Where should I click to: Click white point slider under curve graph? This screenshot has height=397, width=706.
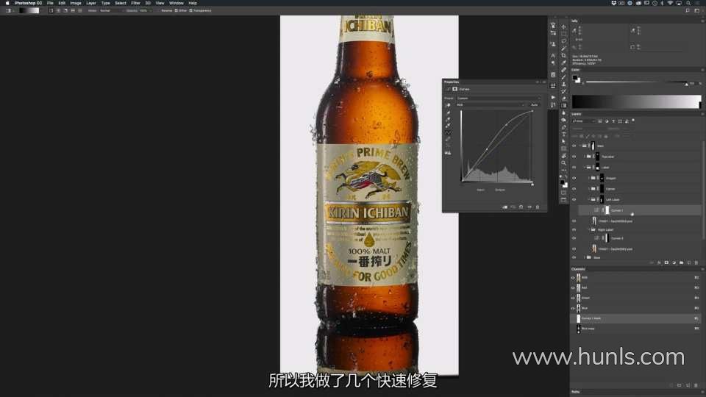[532, 184]
